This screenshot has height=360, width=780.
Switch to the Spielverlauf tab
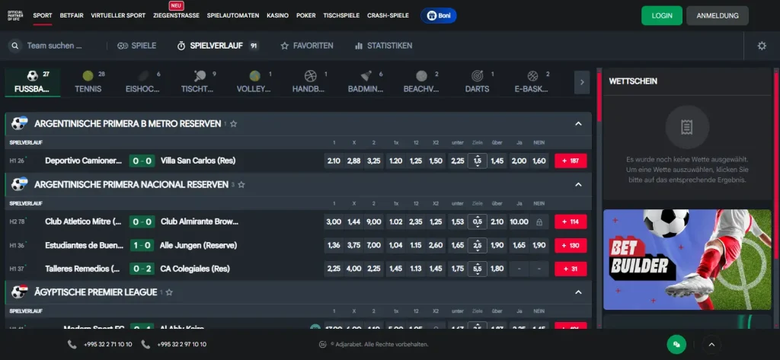point(217,46)
